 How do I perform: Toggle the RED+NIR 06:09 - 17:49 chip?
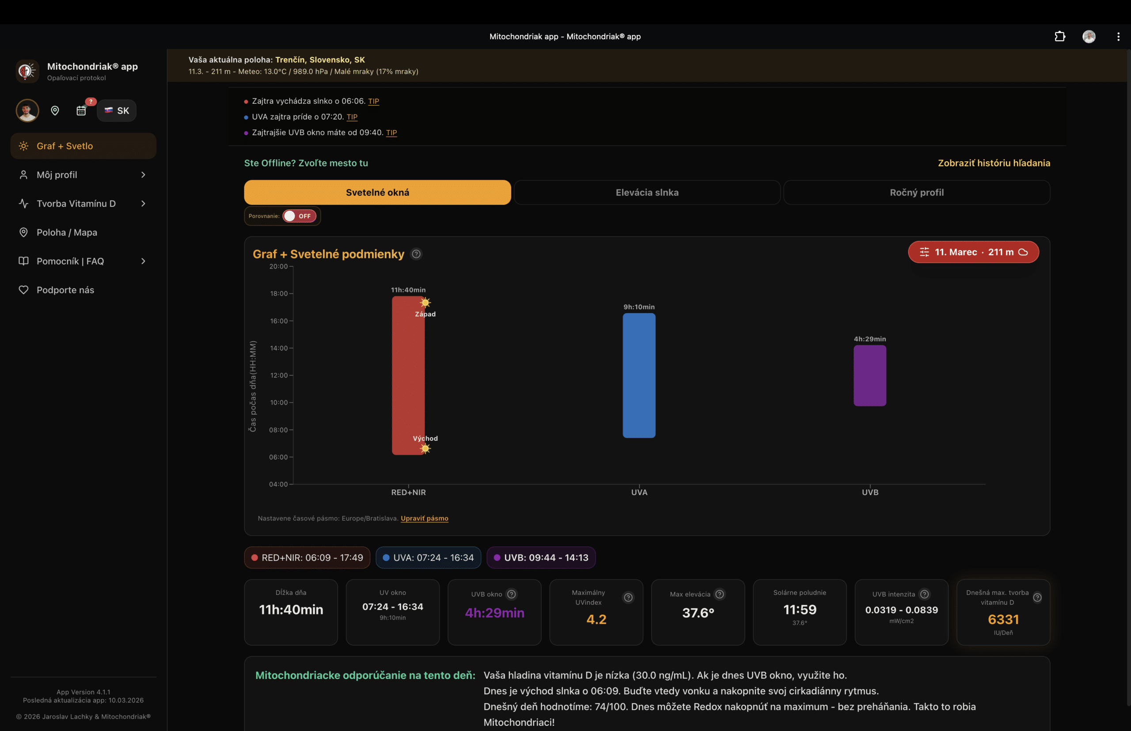click(x=307, y=558)
